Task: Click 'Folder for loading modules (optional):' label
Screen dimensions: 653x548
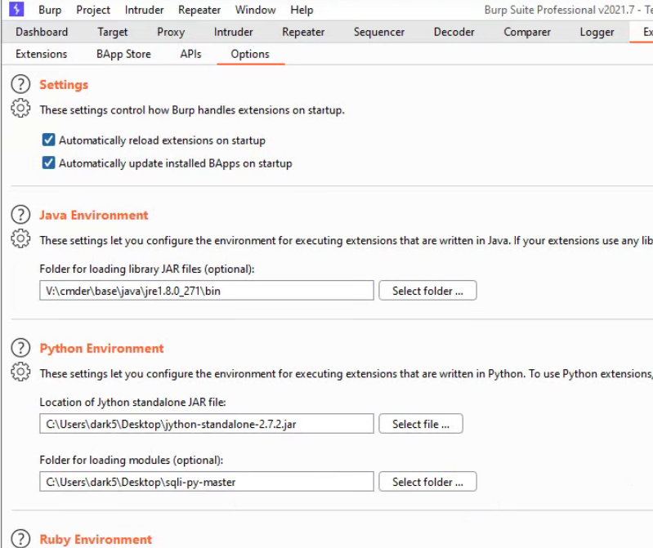Action: 132,460
